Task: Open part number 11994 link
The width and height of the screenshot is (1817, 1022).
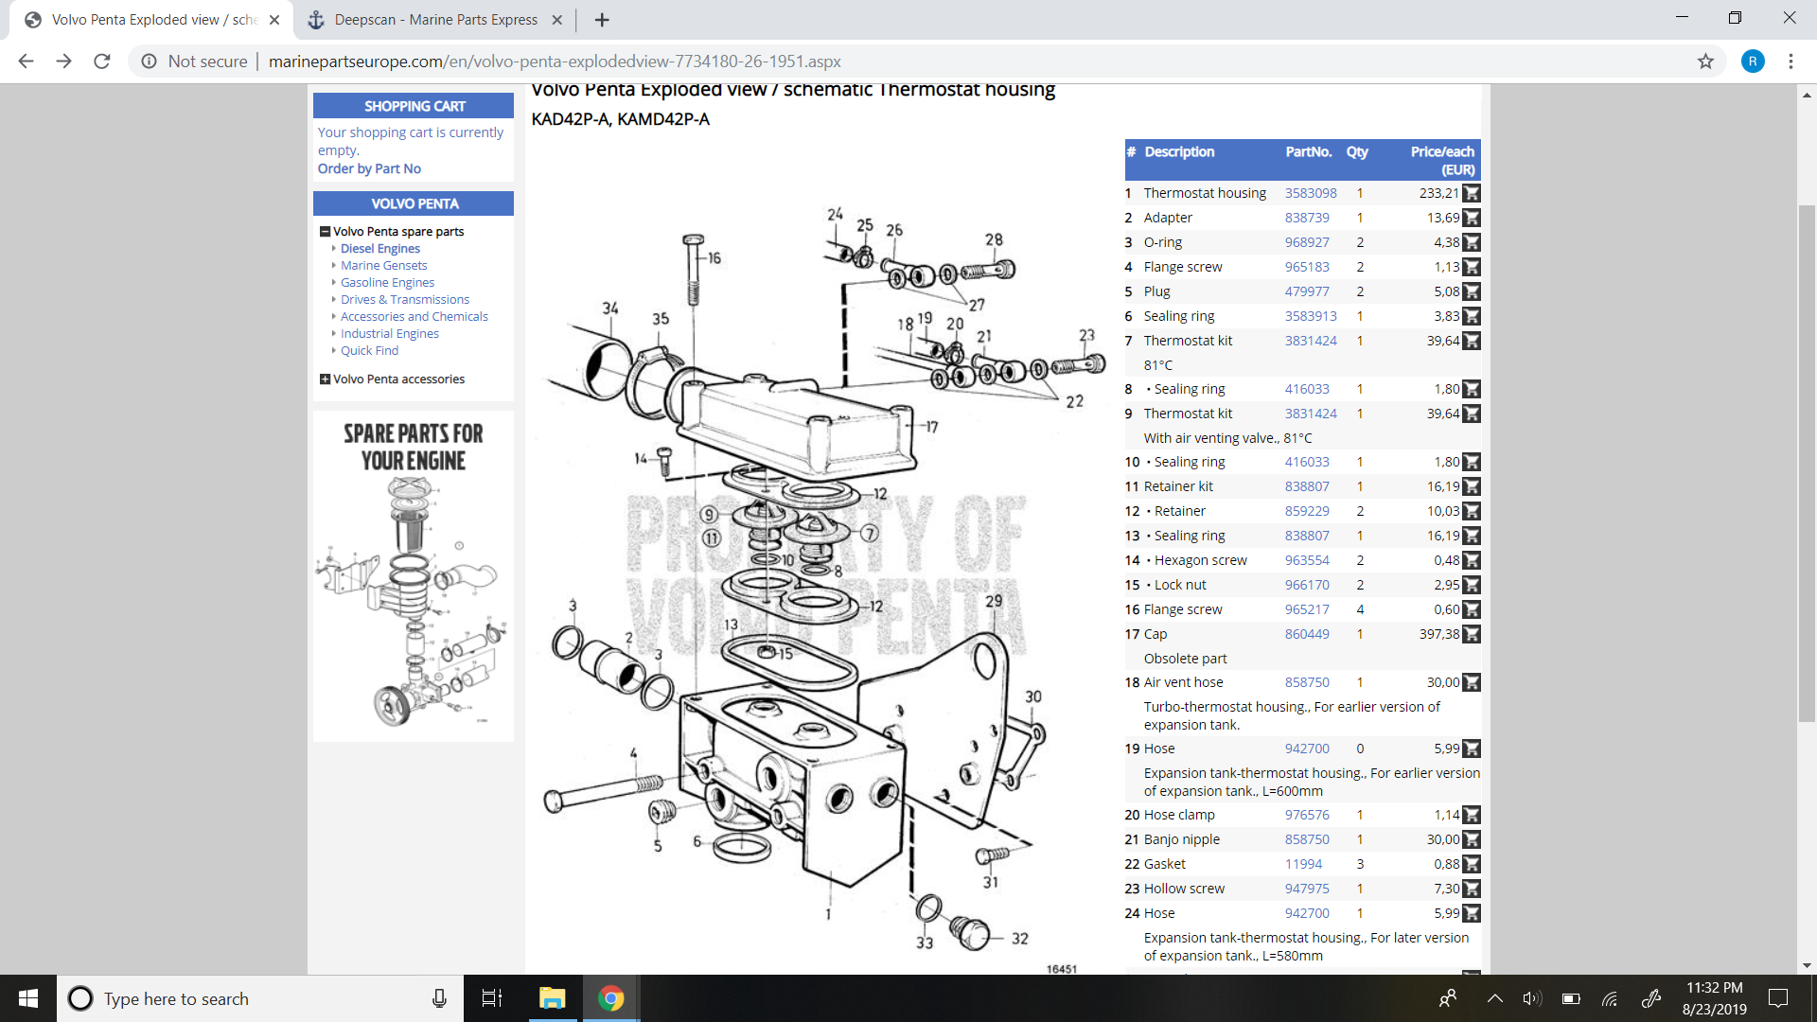Action: tap(1303, 864)
